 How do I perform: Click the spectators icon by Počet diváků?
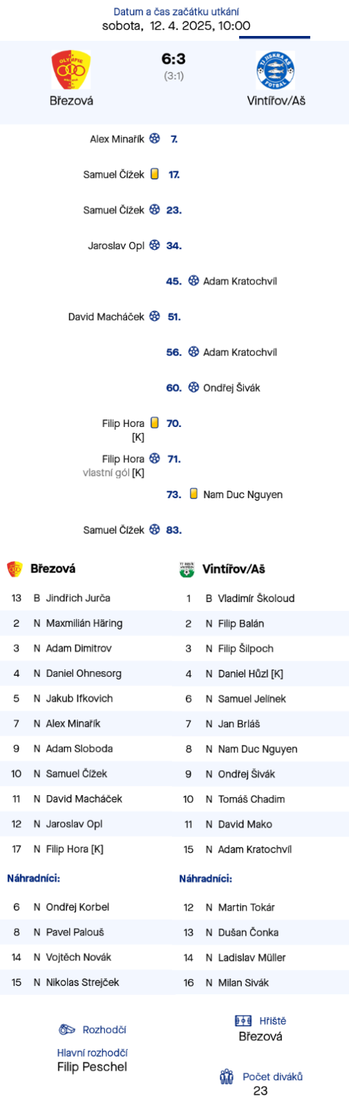227,1077
